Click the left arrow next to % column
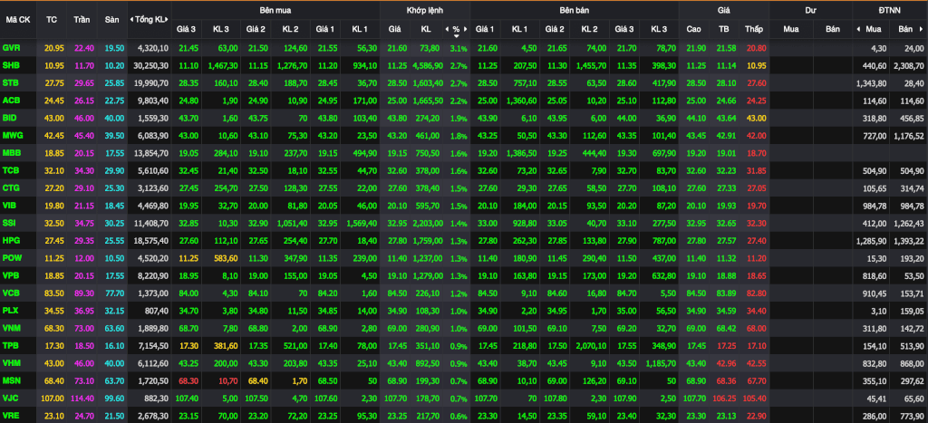The height and width of the screenshot is (423, 928). click(x=446, y=28)
